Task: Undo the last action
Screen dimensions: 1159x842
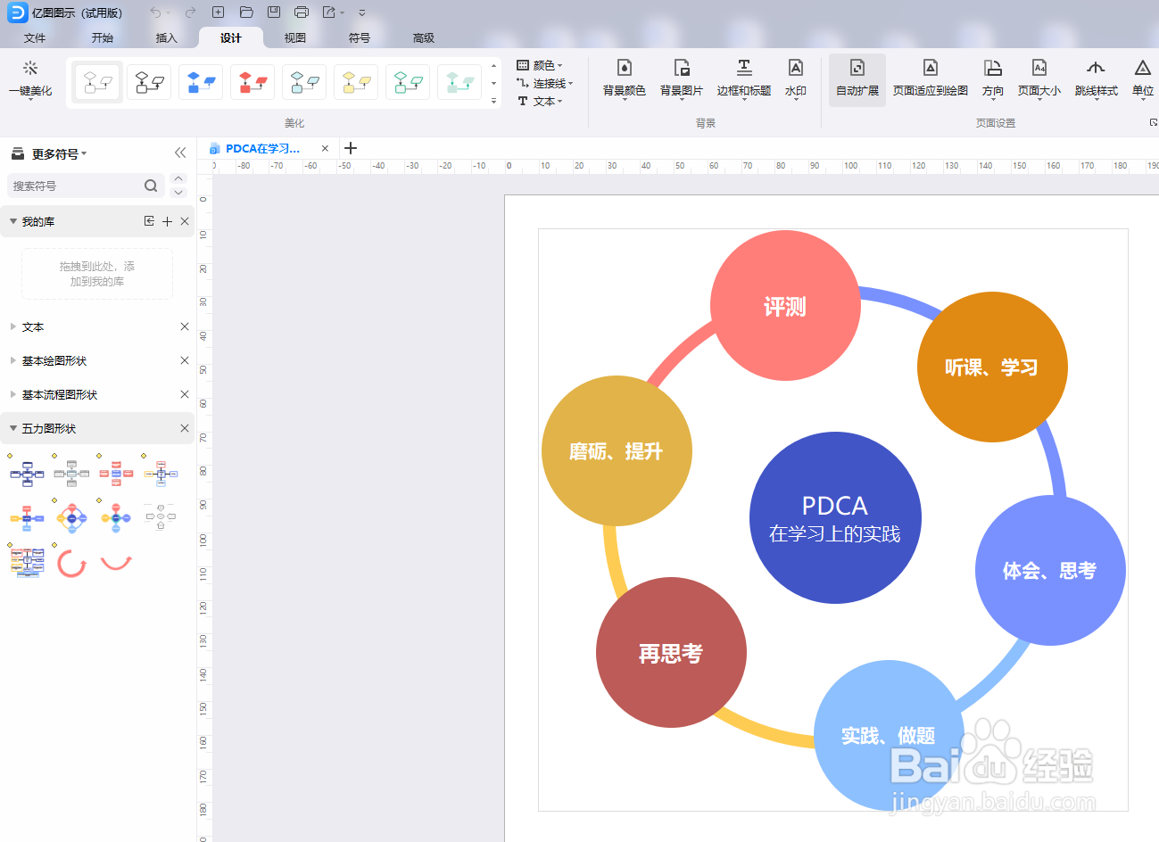Action: click(x=156, y=12)
